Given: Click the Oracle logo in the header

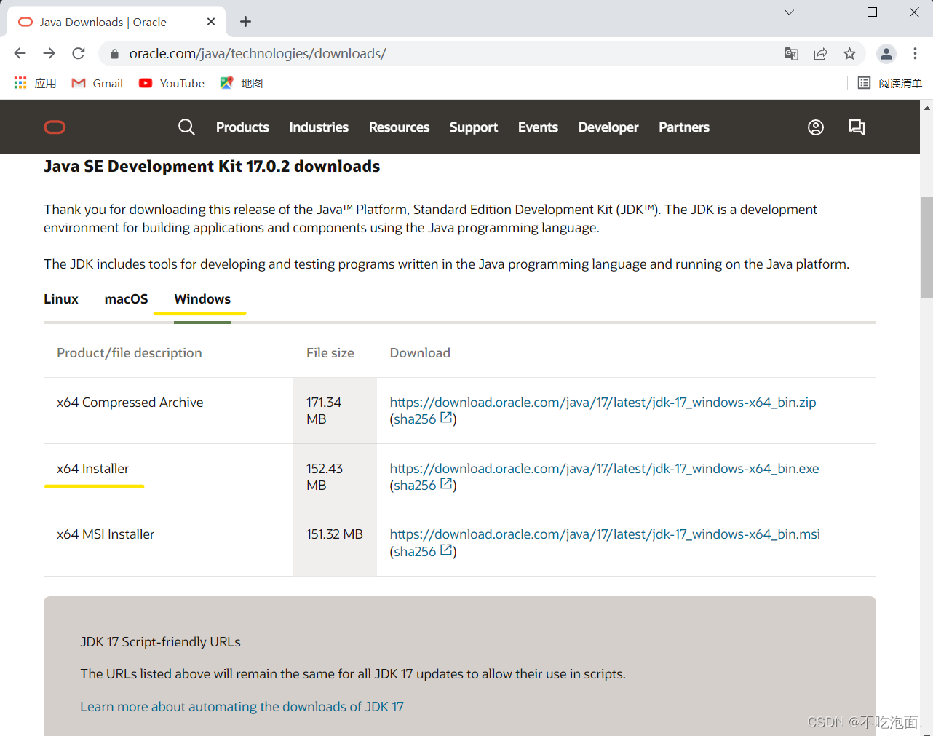Looking at the screenshot, I should pos(55,127).
